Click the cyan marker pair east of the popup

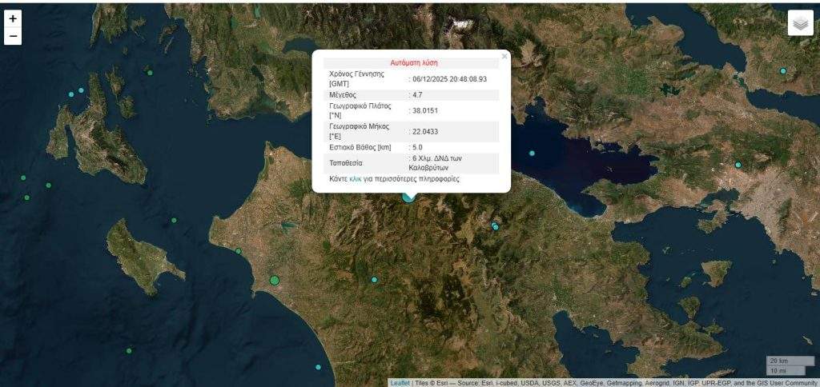click(x=496, y=226)
